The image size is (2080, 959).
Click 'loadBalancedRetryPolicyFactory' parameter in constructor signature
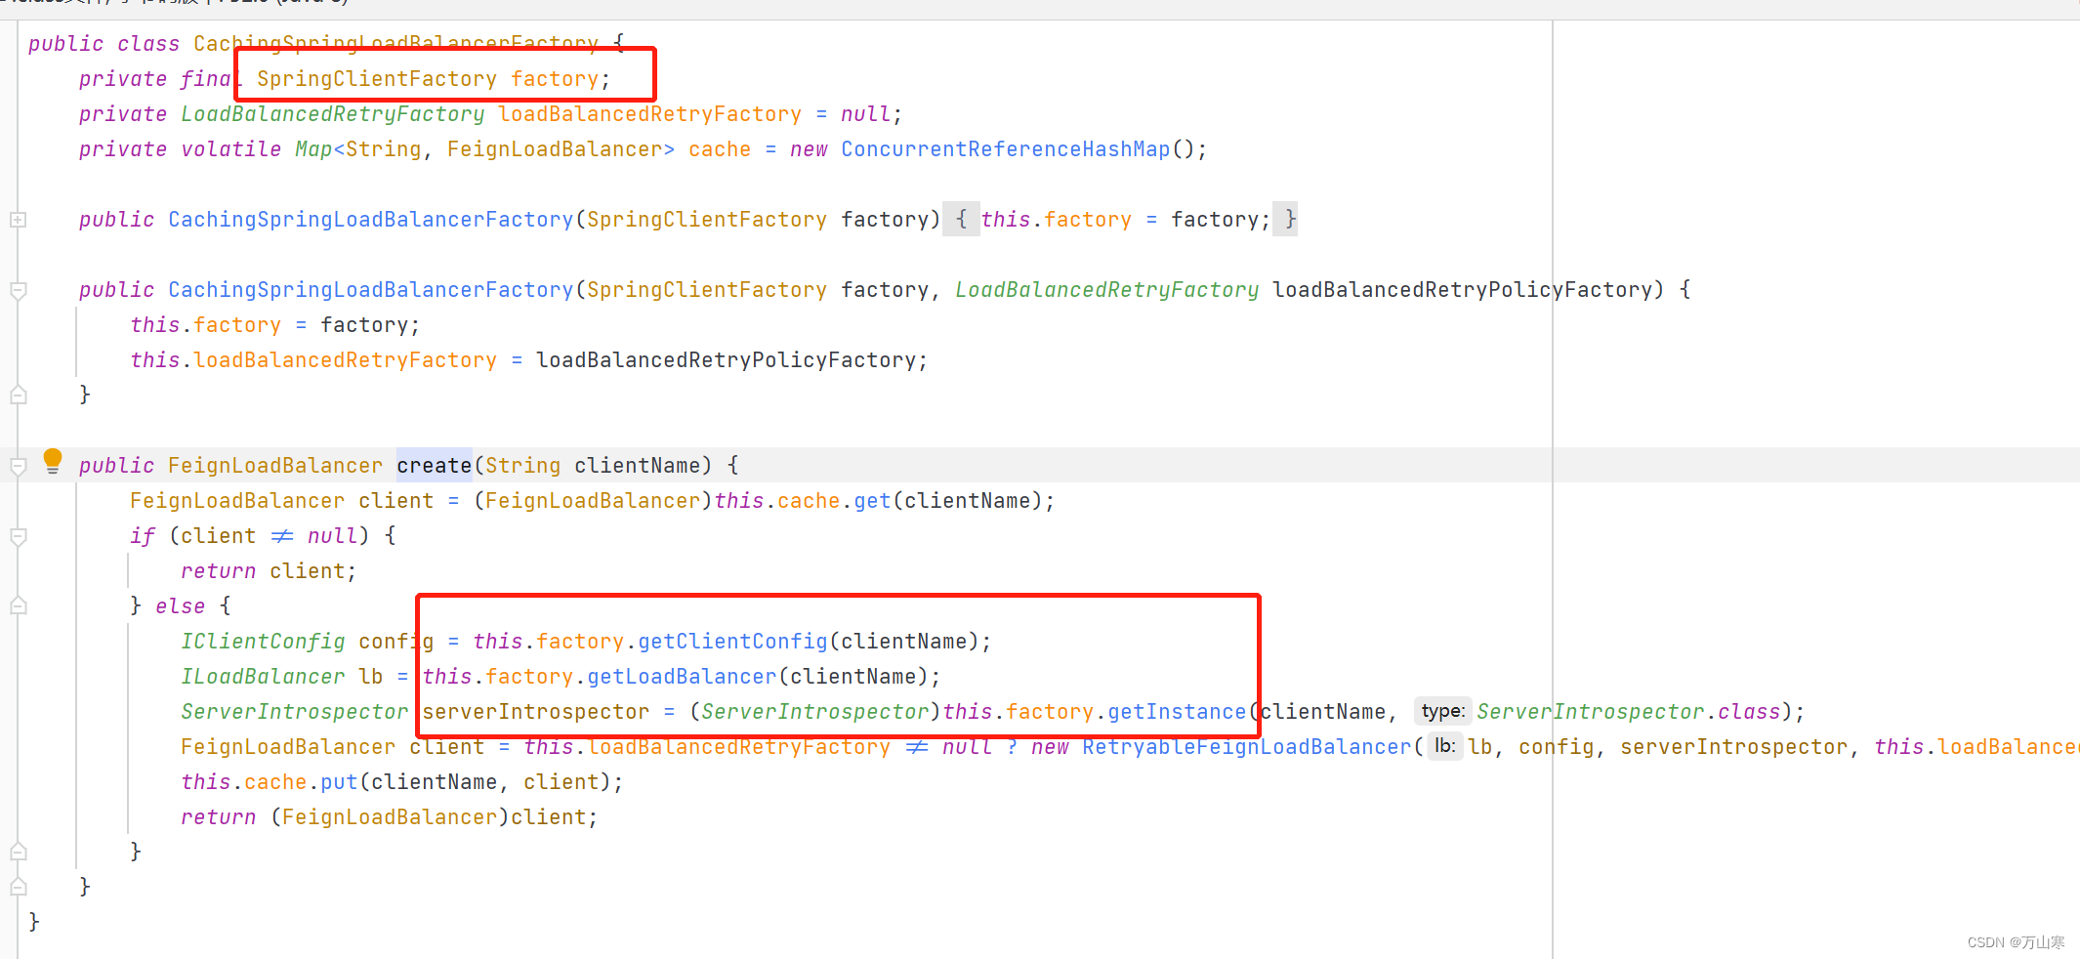coord(1462,290)
